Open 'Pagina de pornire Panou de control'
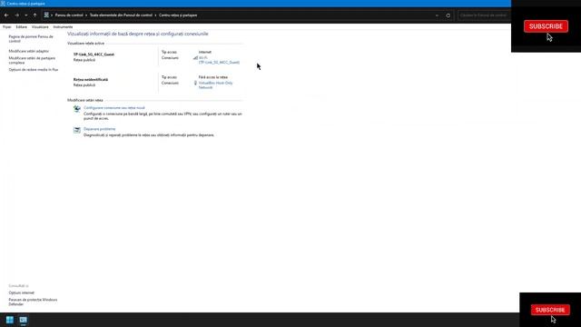Viewport: 581px width, 327px height. (31, 39)
